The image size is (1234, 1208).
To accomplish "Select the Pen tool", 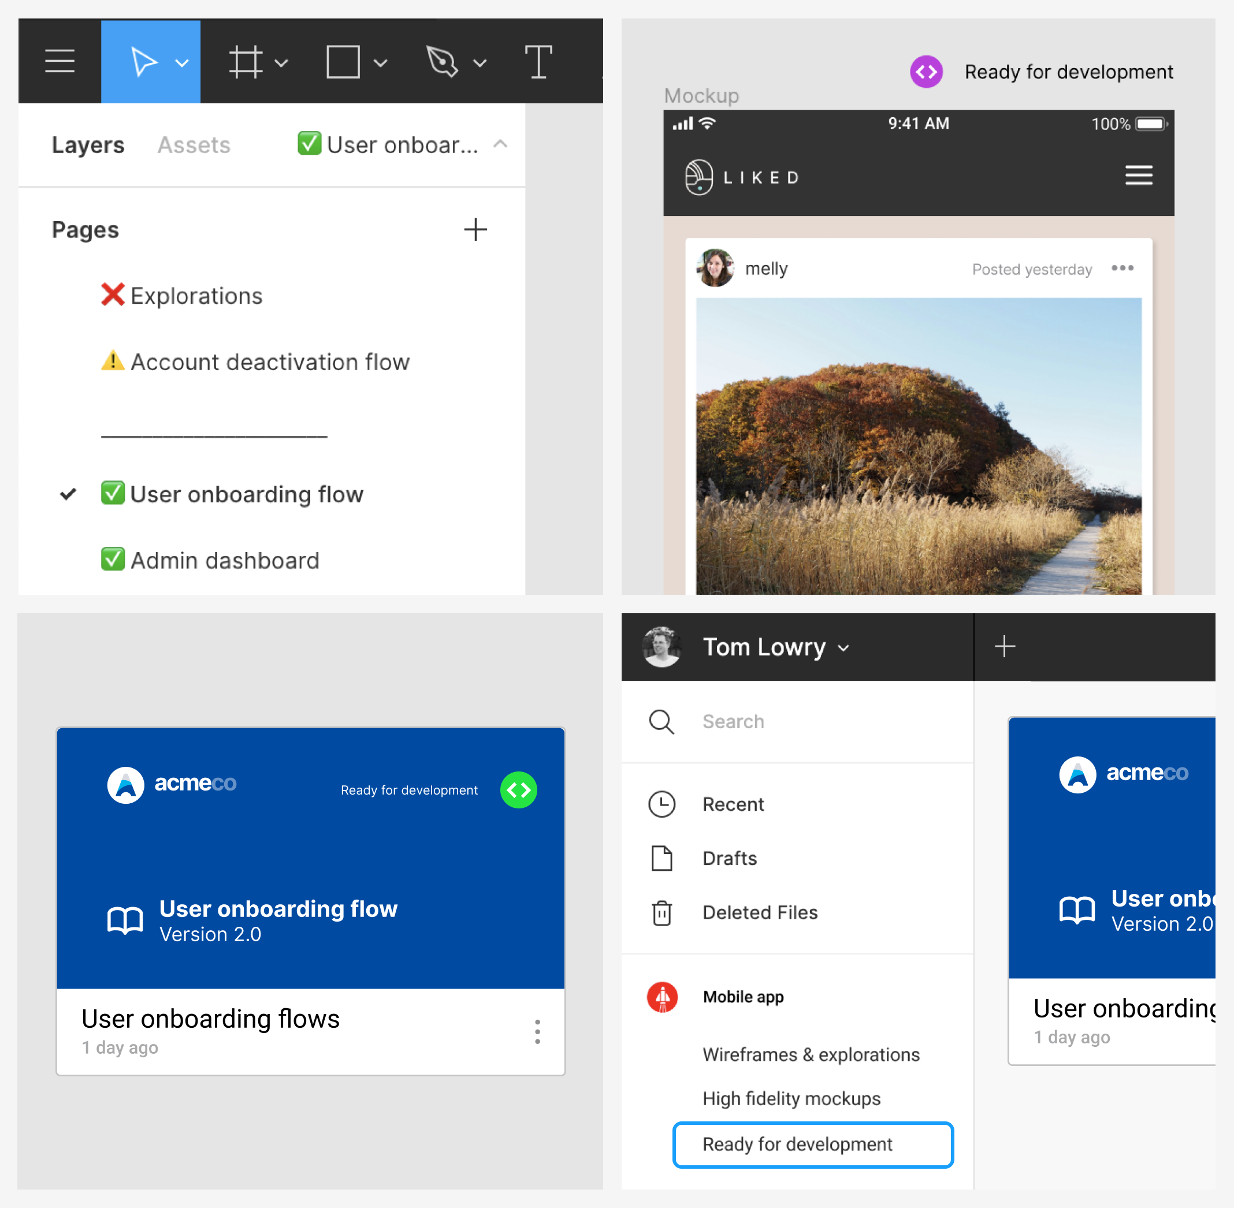I will click(x=442, y=62).
